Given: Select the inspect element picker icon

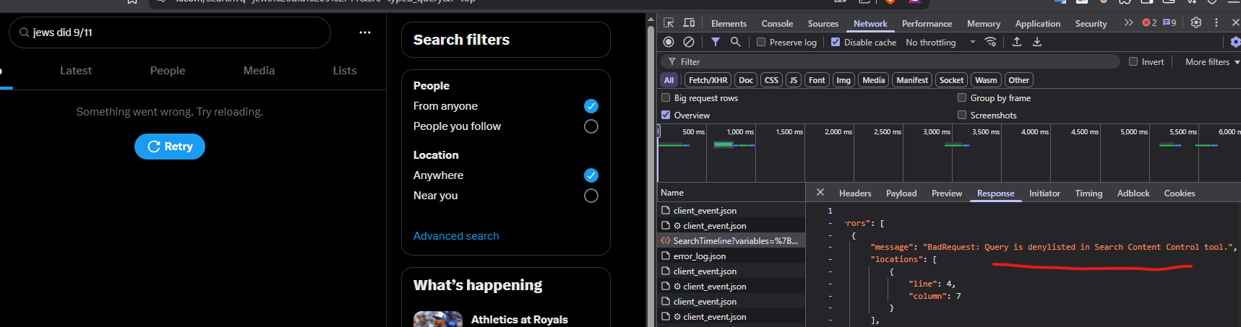Looking at the screenshot, I should point(669,23).
